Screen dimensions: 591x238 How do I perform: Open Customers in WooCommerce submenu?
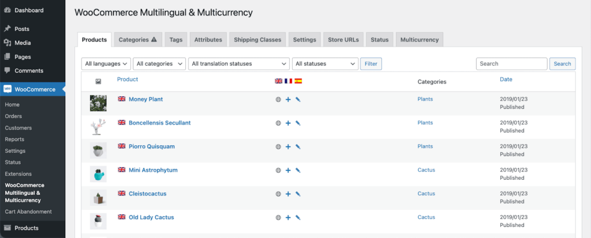click(18, 128)
